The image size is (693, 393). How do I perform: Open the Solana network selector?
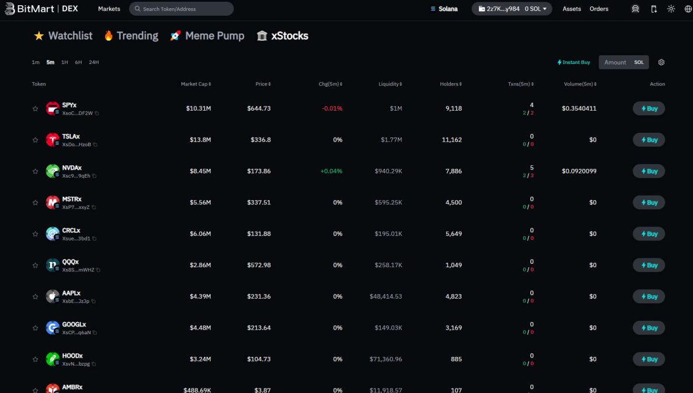(444, 9)
